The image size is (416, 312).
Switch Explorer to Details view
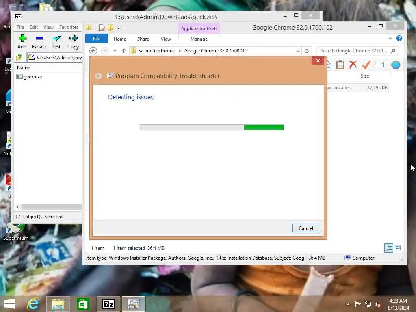[389, 248]
